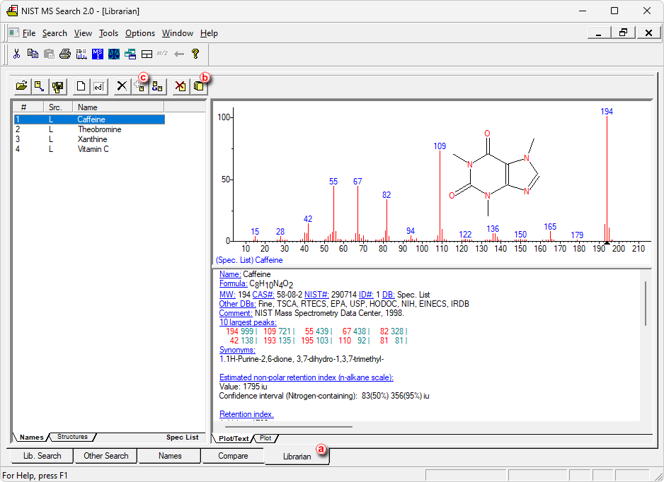Switch to the Plot-only tab
The height and width of the screenshot is (482, 664).
pos(265,438)
